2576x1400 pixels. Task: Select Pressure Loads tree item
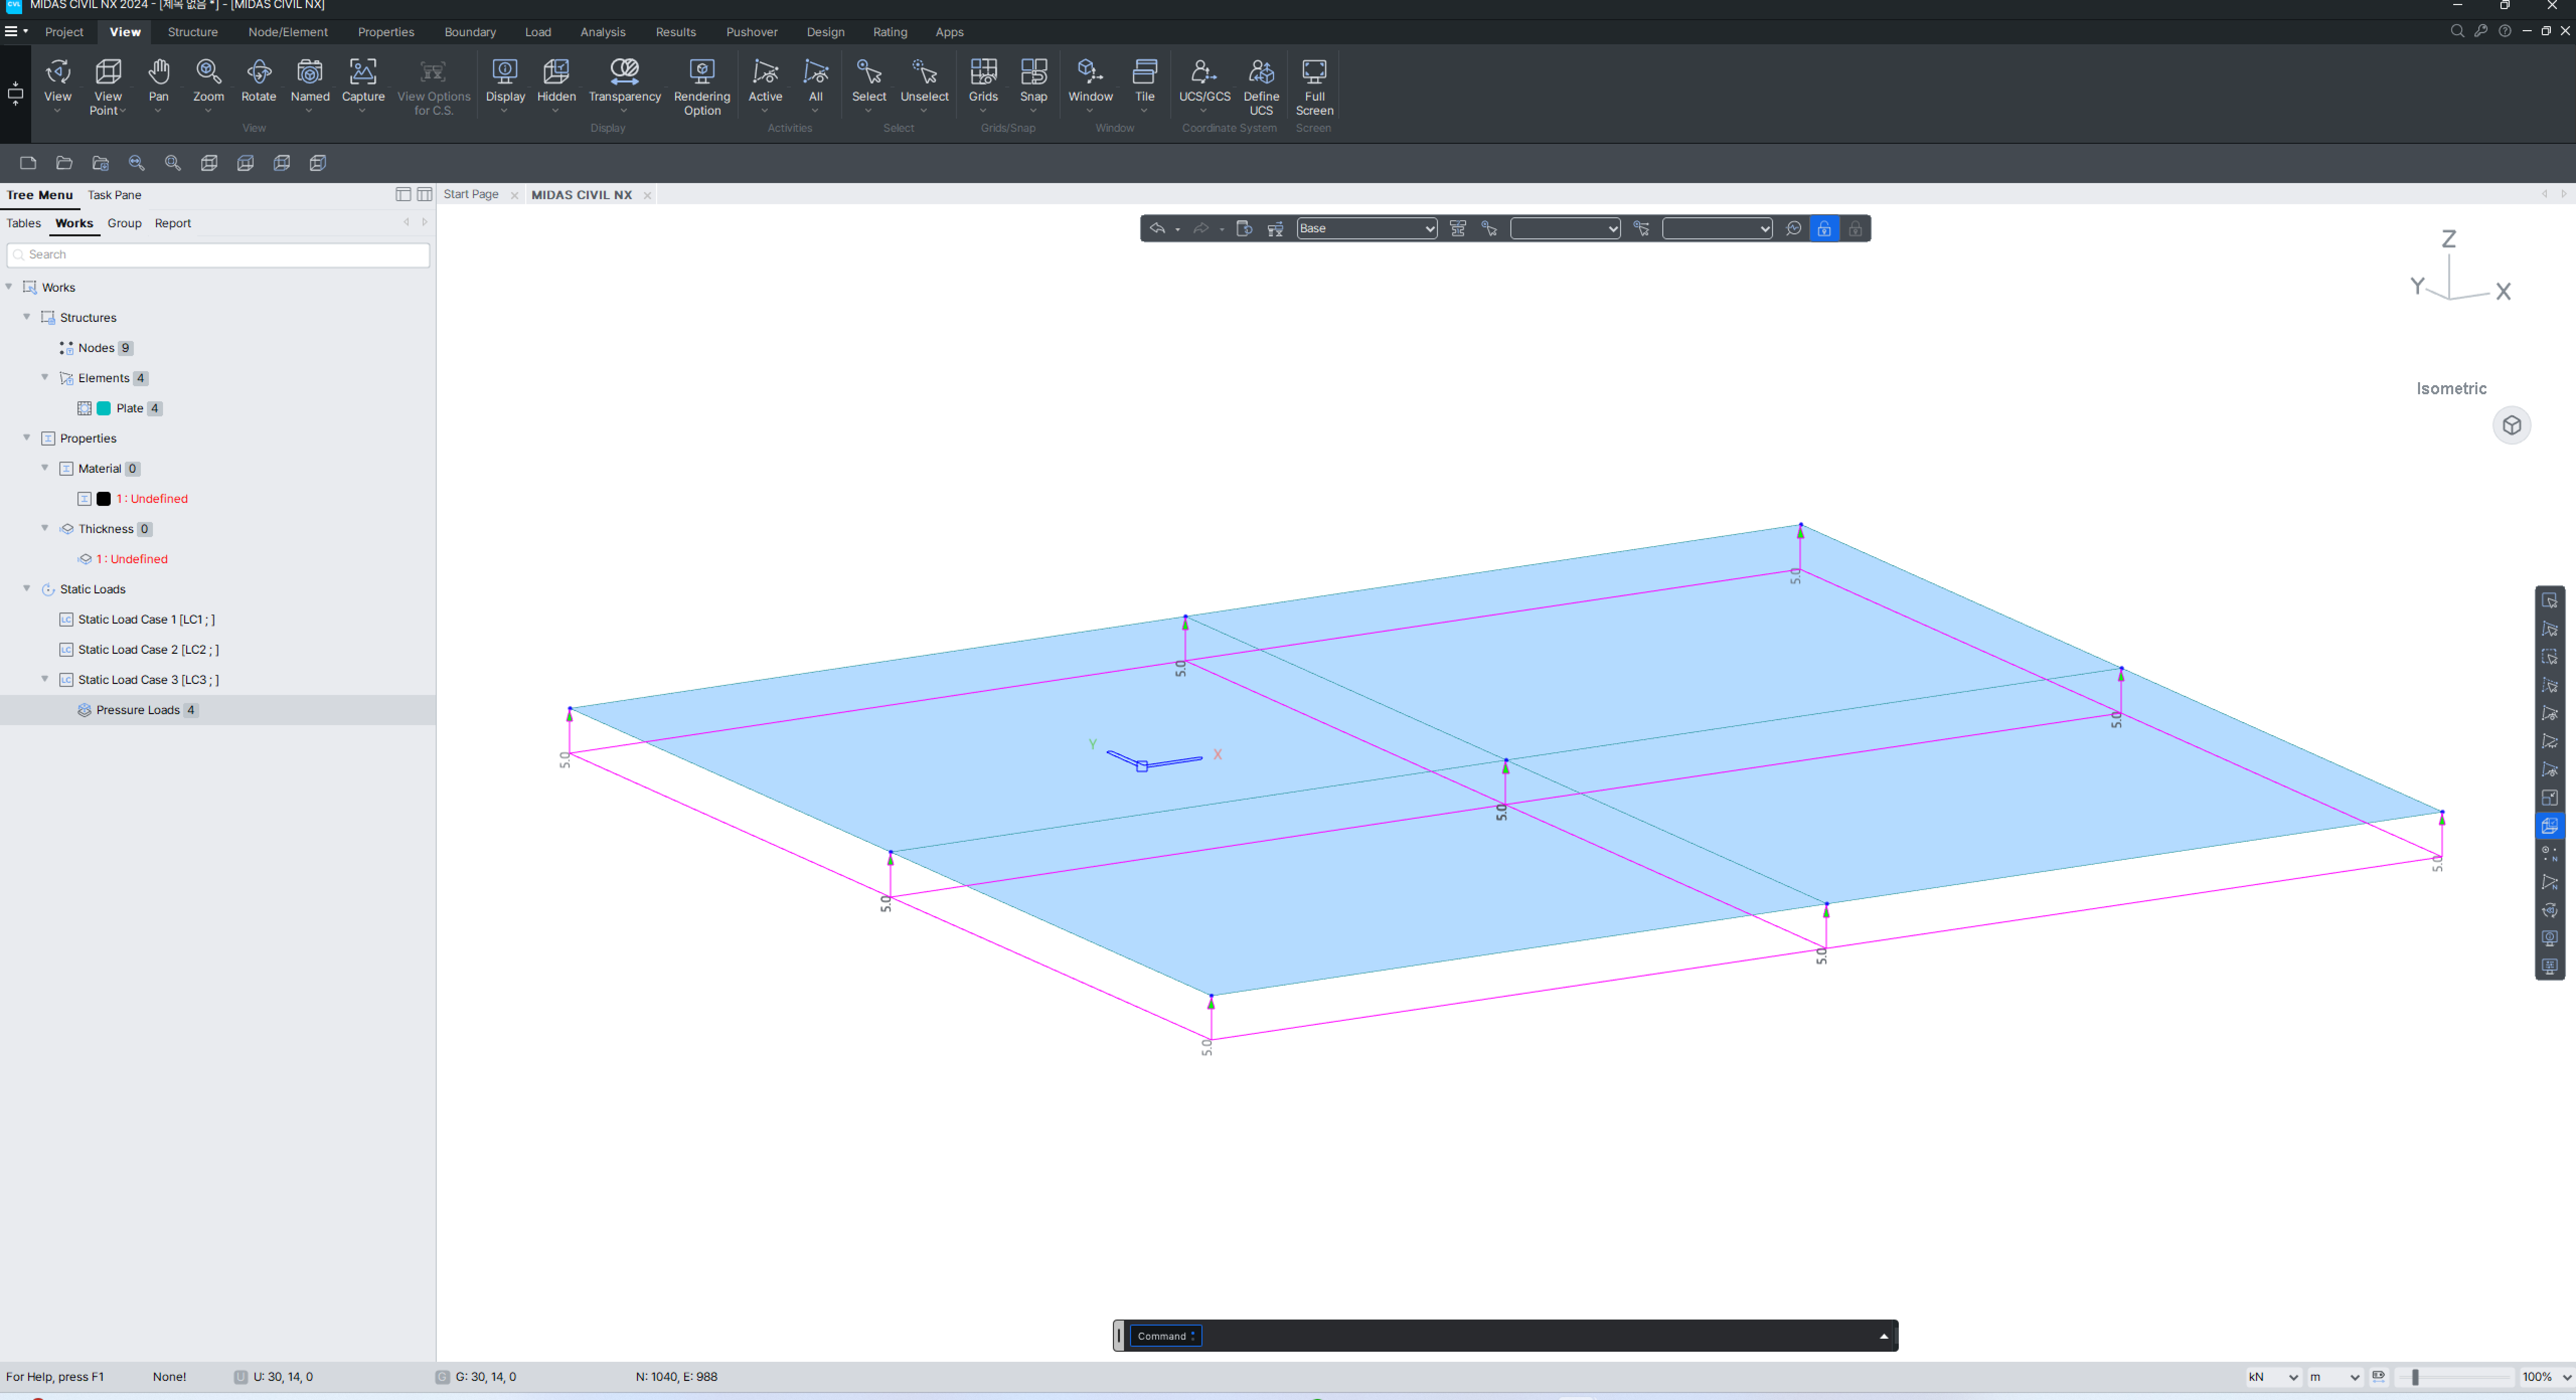tap(138, 710)
